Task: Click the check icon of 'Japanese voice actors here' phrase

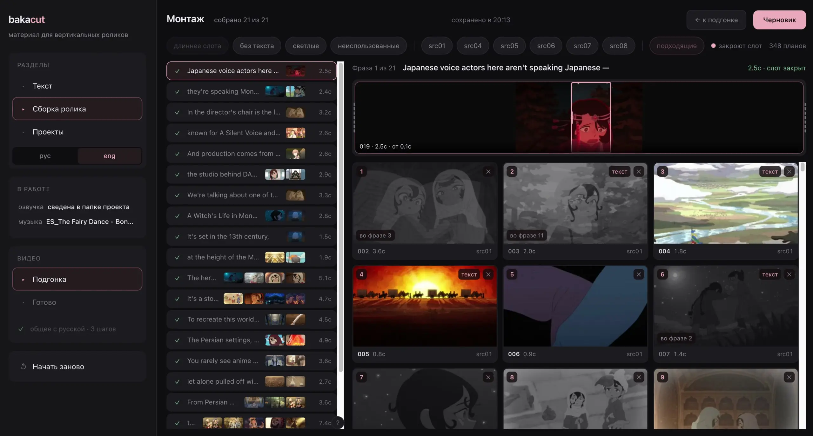Action: 178,71
